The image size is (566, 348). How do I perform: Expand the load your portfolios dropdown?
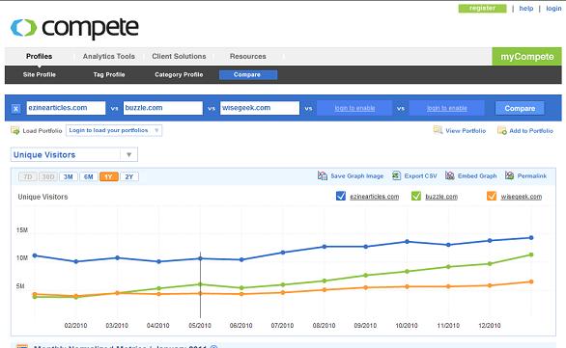tap(114, 130)
